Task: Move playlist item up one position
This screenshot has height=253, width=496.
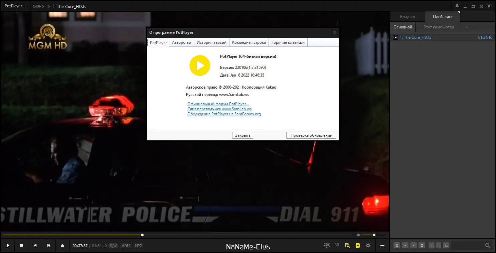Action: 405,246
